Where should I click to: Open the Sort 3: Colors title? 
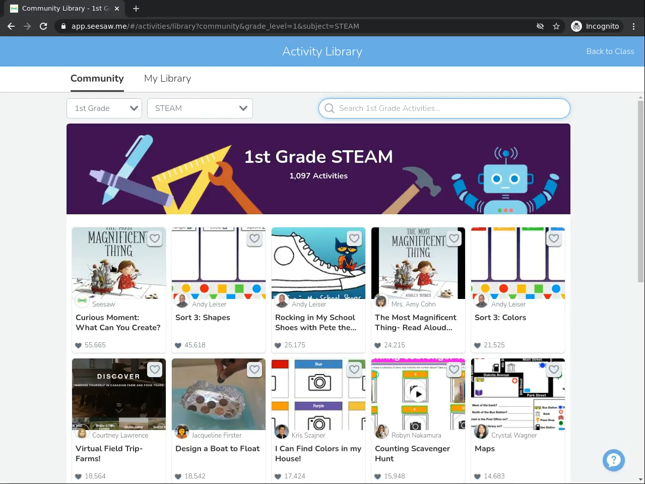(500, 318)
